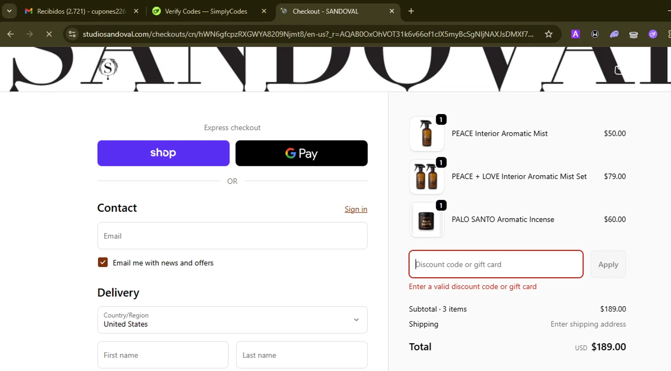Image resolution: width=671 pixels, height=371 pixels.
Task: Click the First name field
Action: coord(163,355)
